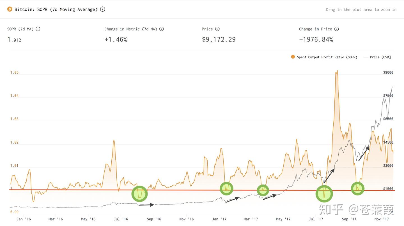404x226 pixels.
Task: Show info for Change in Metric
Action: (161, 29)
